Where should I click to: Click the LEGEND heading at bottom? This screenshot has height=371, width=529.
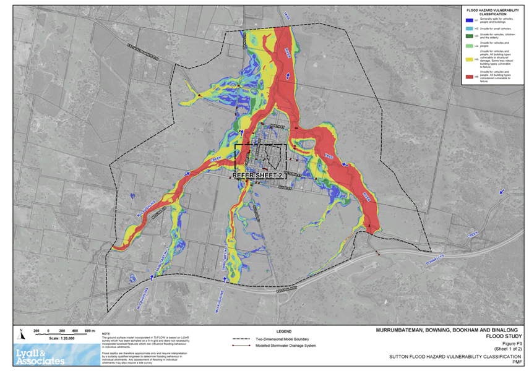tap(285, 331)
